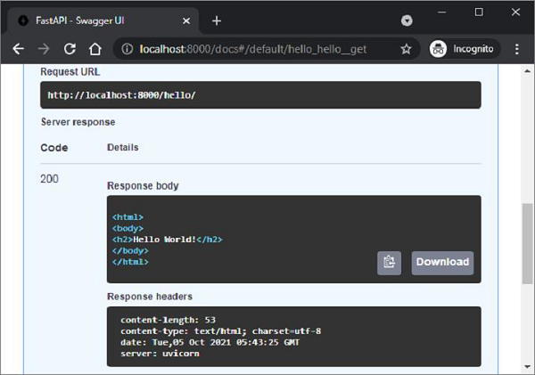Go back to previous page
This screenshot has width=535, height=375.
[x=18, y=49]
